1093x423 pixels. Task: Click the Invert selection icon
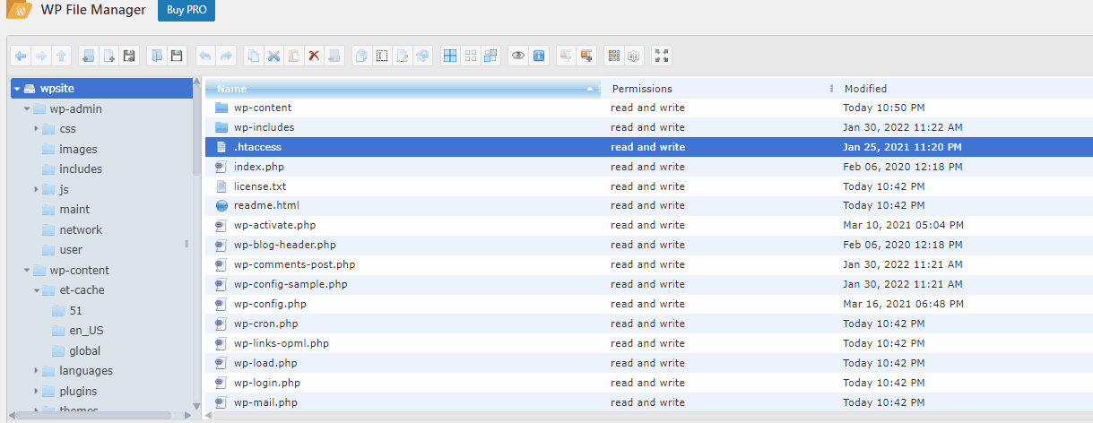490,56
